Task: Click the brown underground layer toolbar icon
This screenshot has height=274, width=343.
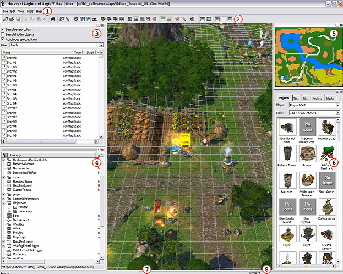Action: point(169,19)
